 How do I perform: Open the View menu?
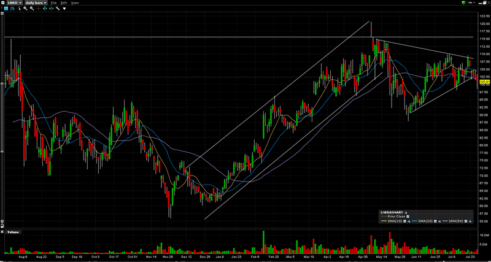click(75, 3)
